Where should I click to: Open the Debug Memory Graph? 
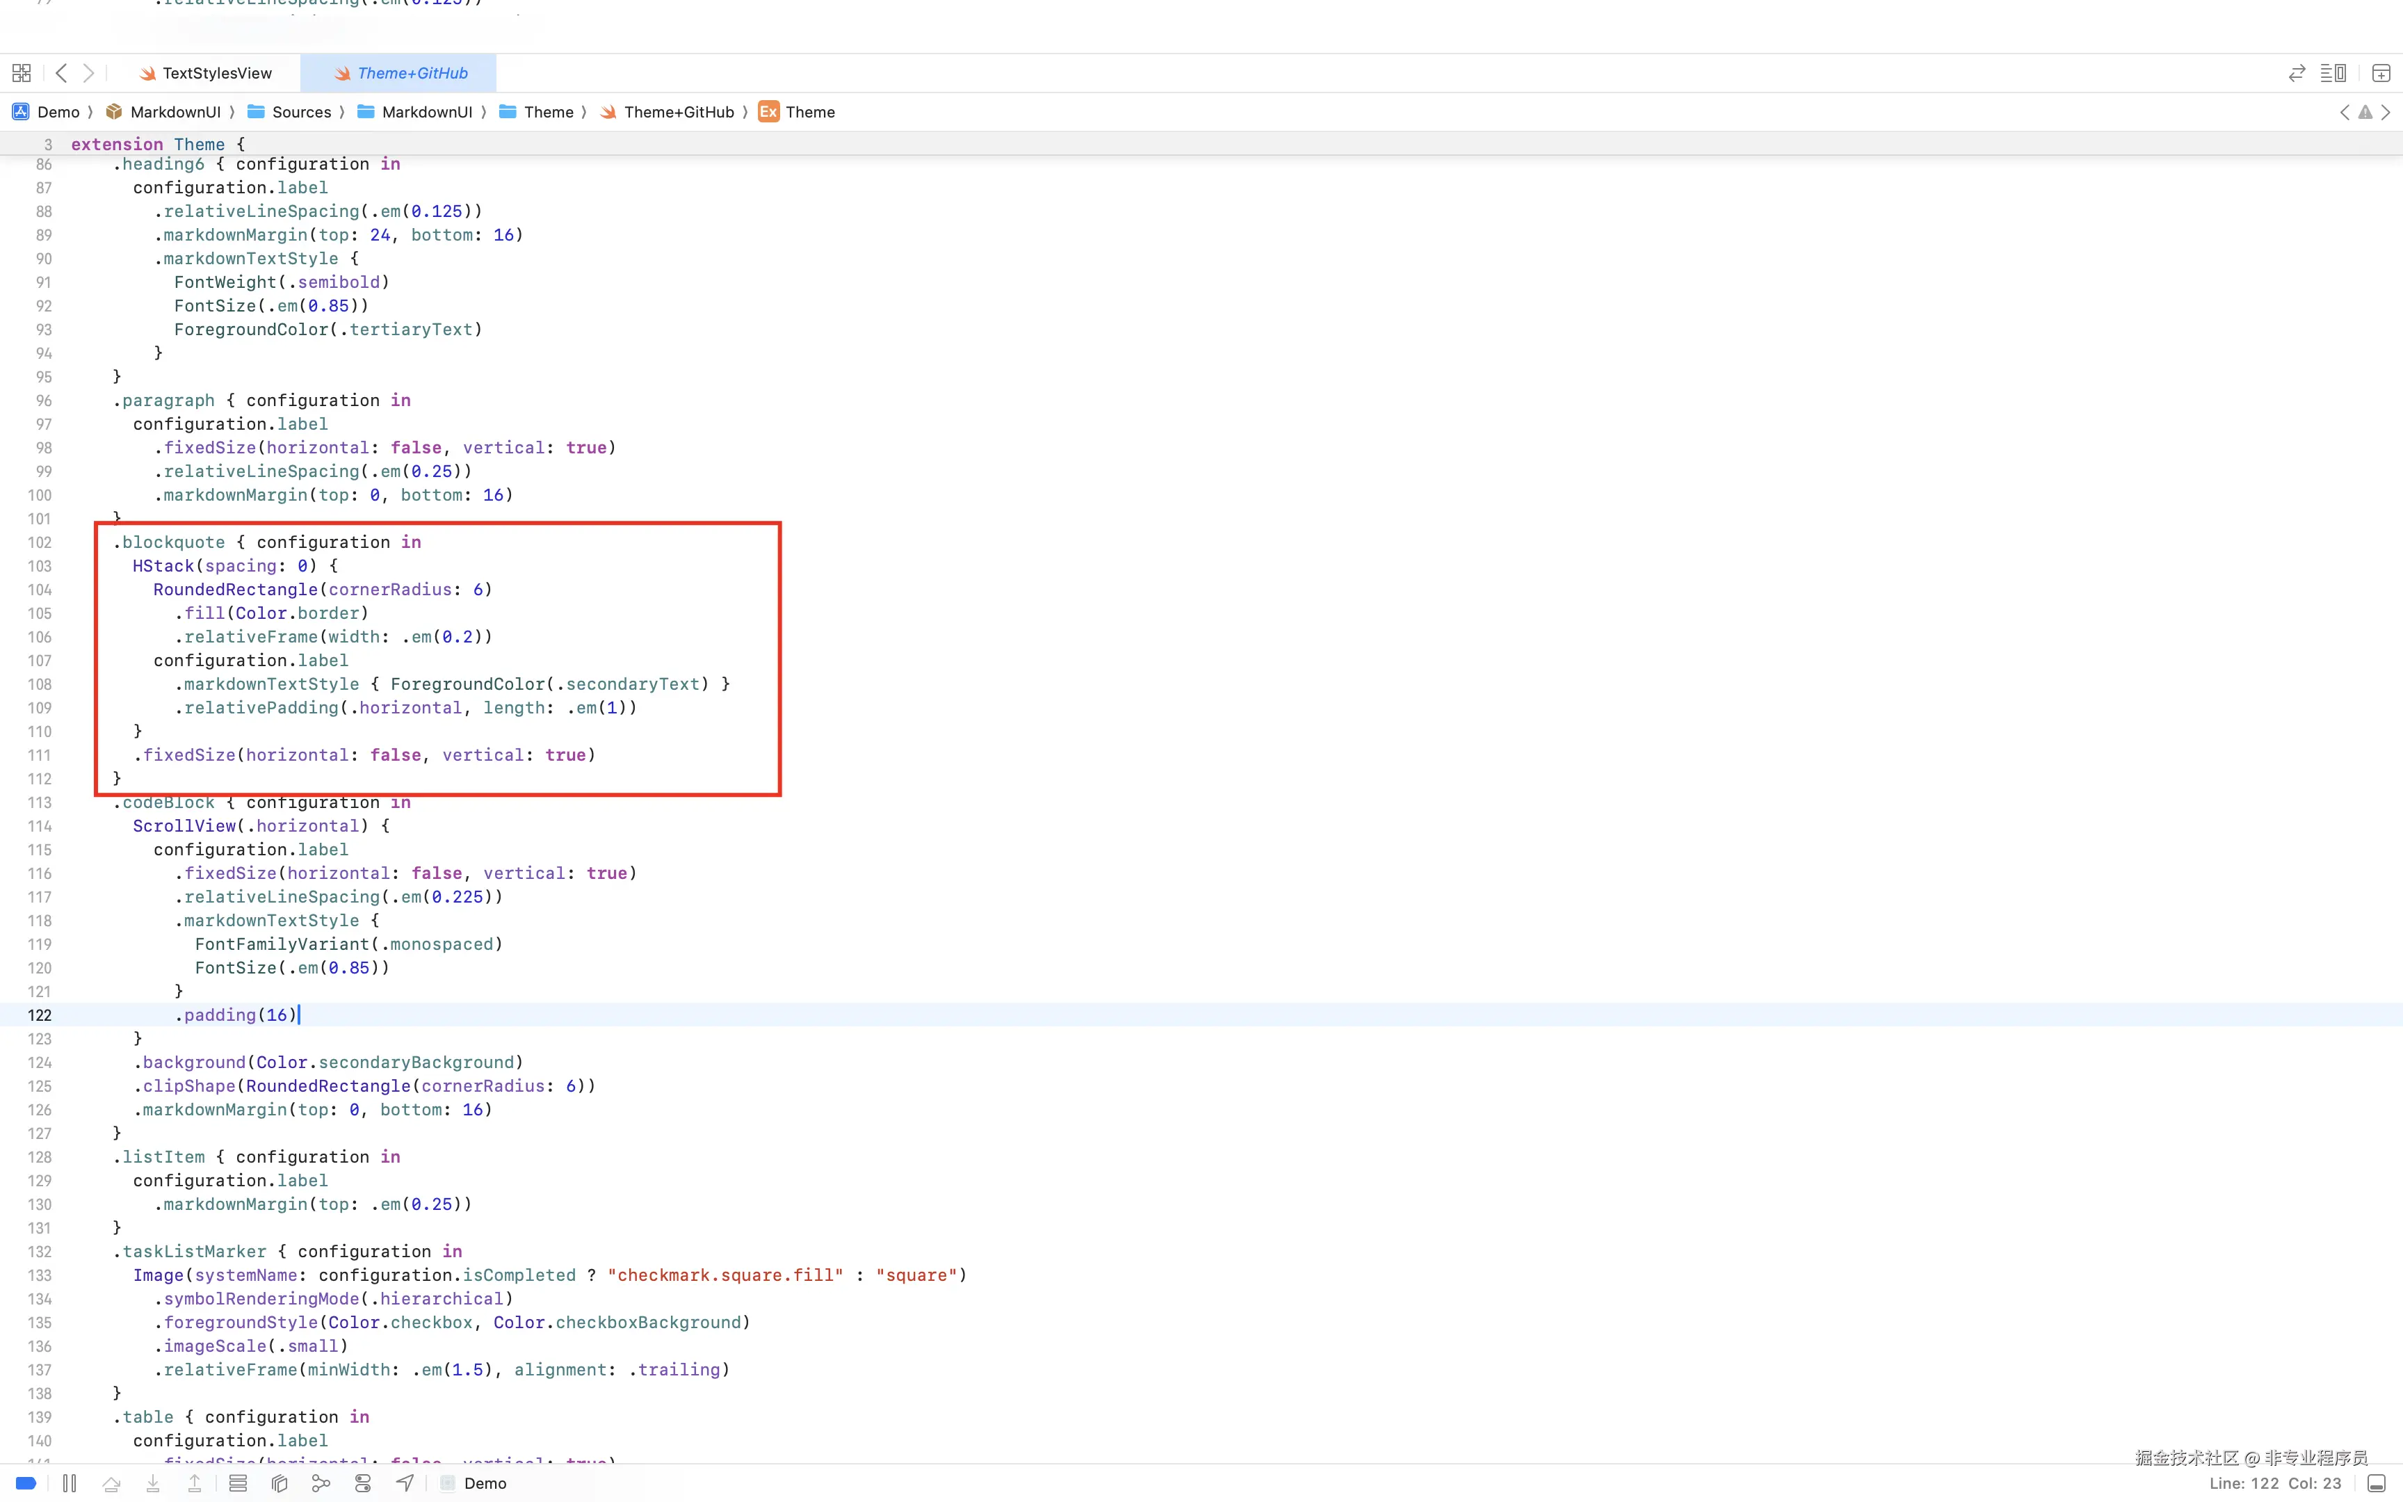tap(321, 1483)
